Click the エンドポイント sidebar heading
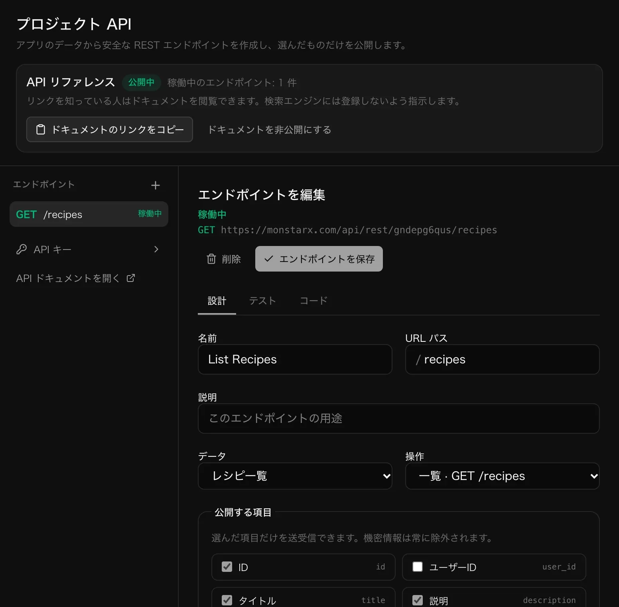The height and width of the screenshot is (607, 619). click(44, 184)
